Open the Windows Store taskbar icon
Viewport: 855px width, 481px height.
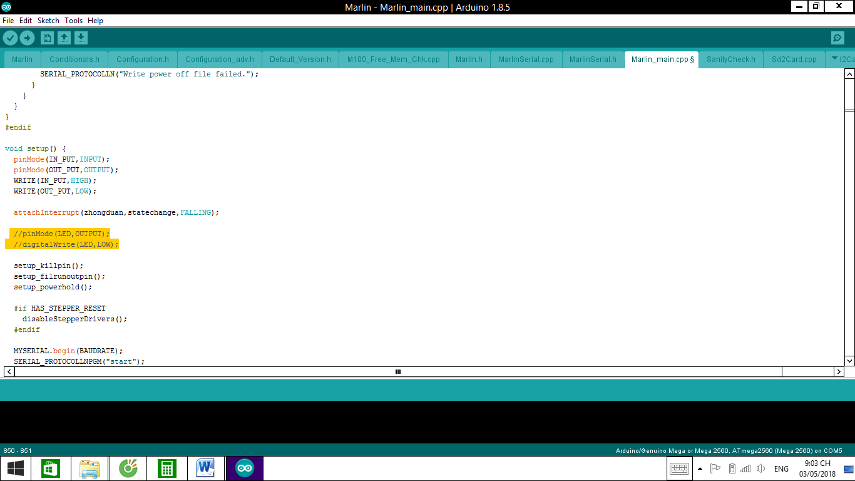tap(51, 468)
